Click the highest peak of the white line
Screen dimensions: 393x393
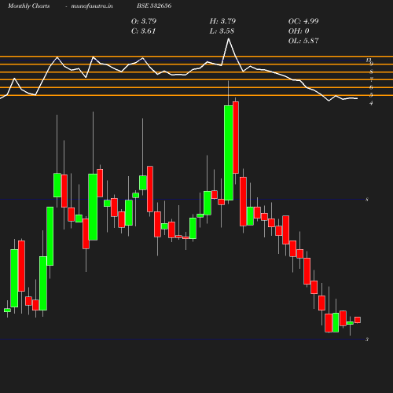(229, 39)
